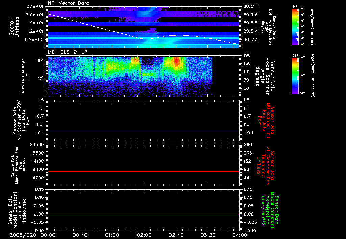Click the 1.9e+01 sector tick value
This screenshot has height=239, width=346.
(35, 23)
